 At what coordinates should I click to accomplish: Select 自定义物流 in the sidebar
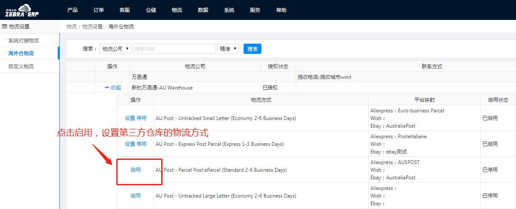pyautogui.click(x=21, y=67)
